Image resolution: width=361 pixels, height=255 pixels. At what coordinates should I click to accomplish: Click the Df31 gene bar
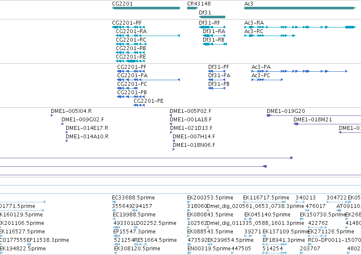coord(212,17)
